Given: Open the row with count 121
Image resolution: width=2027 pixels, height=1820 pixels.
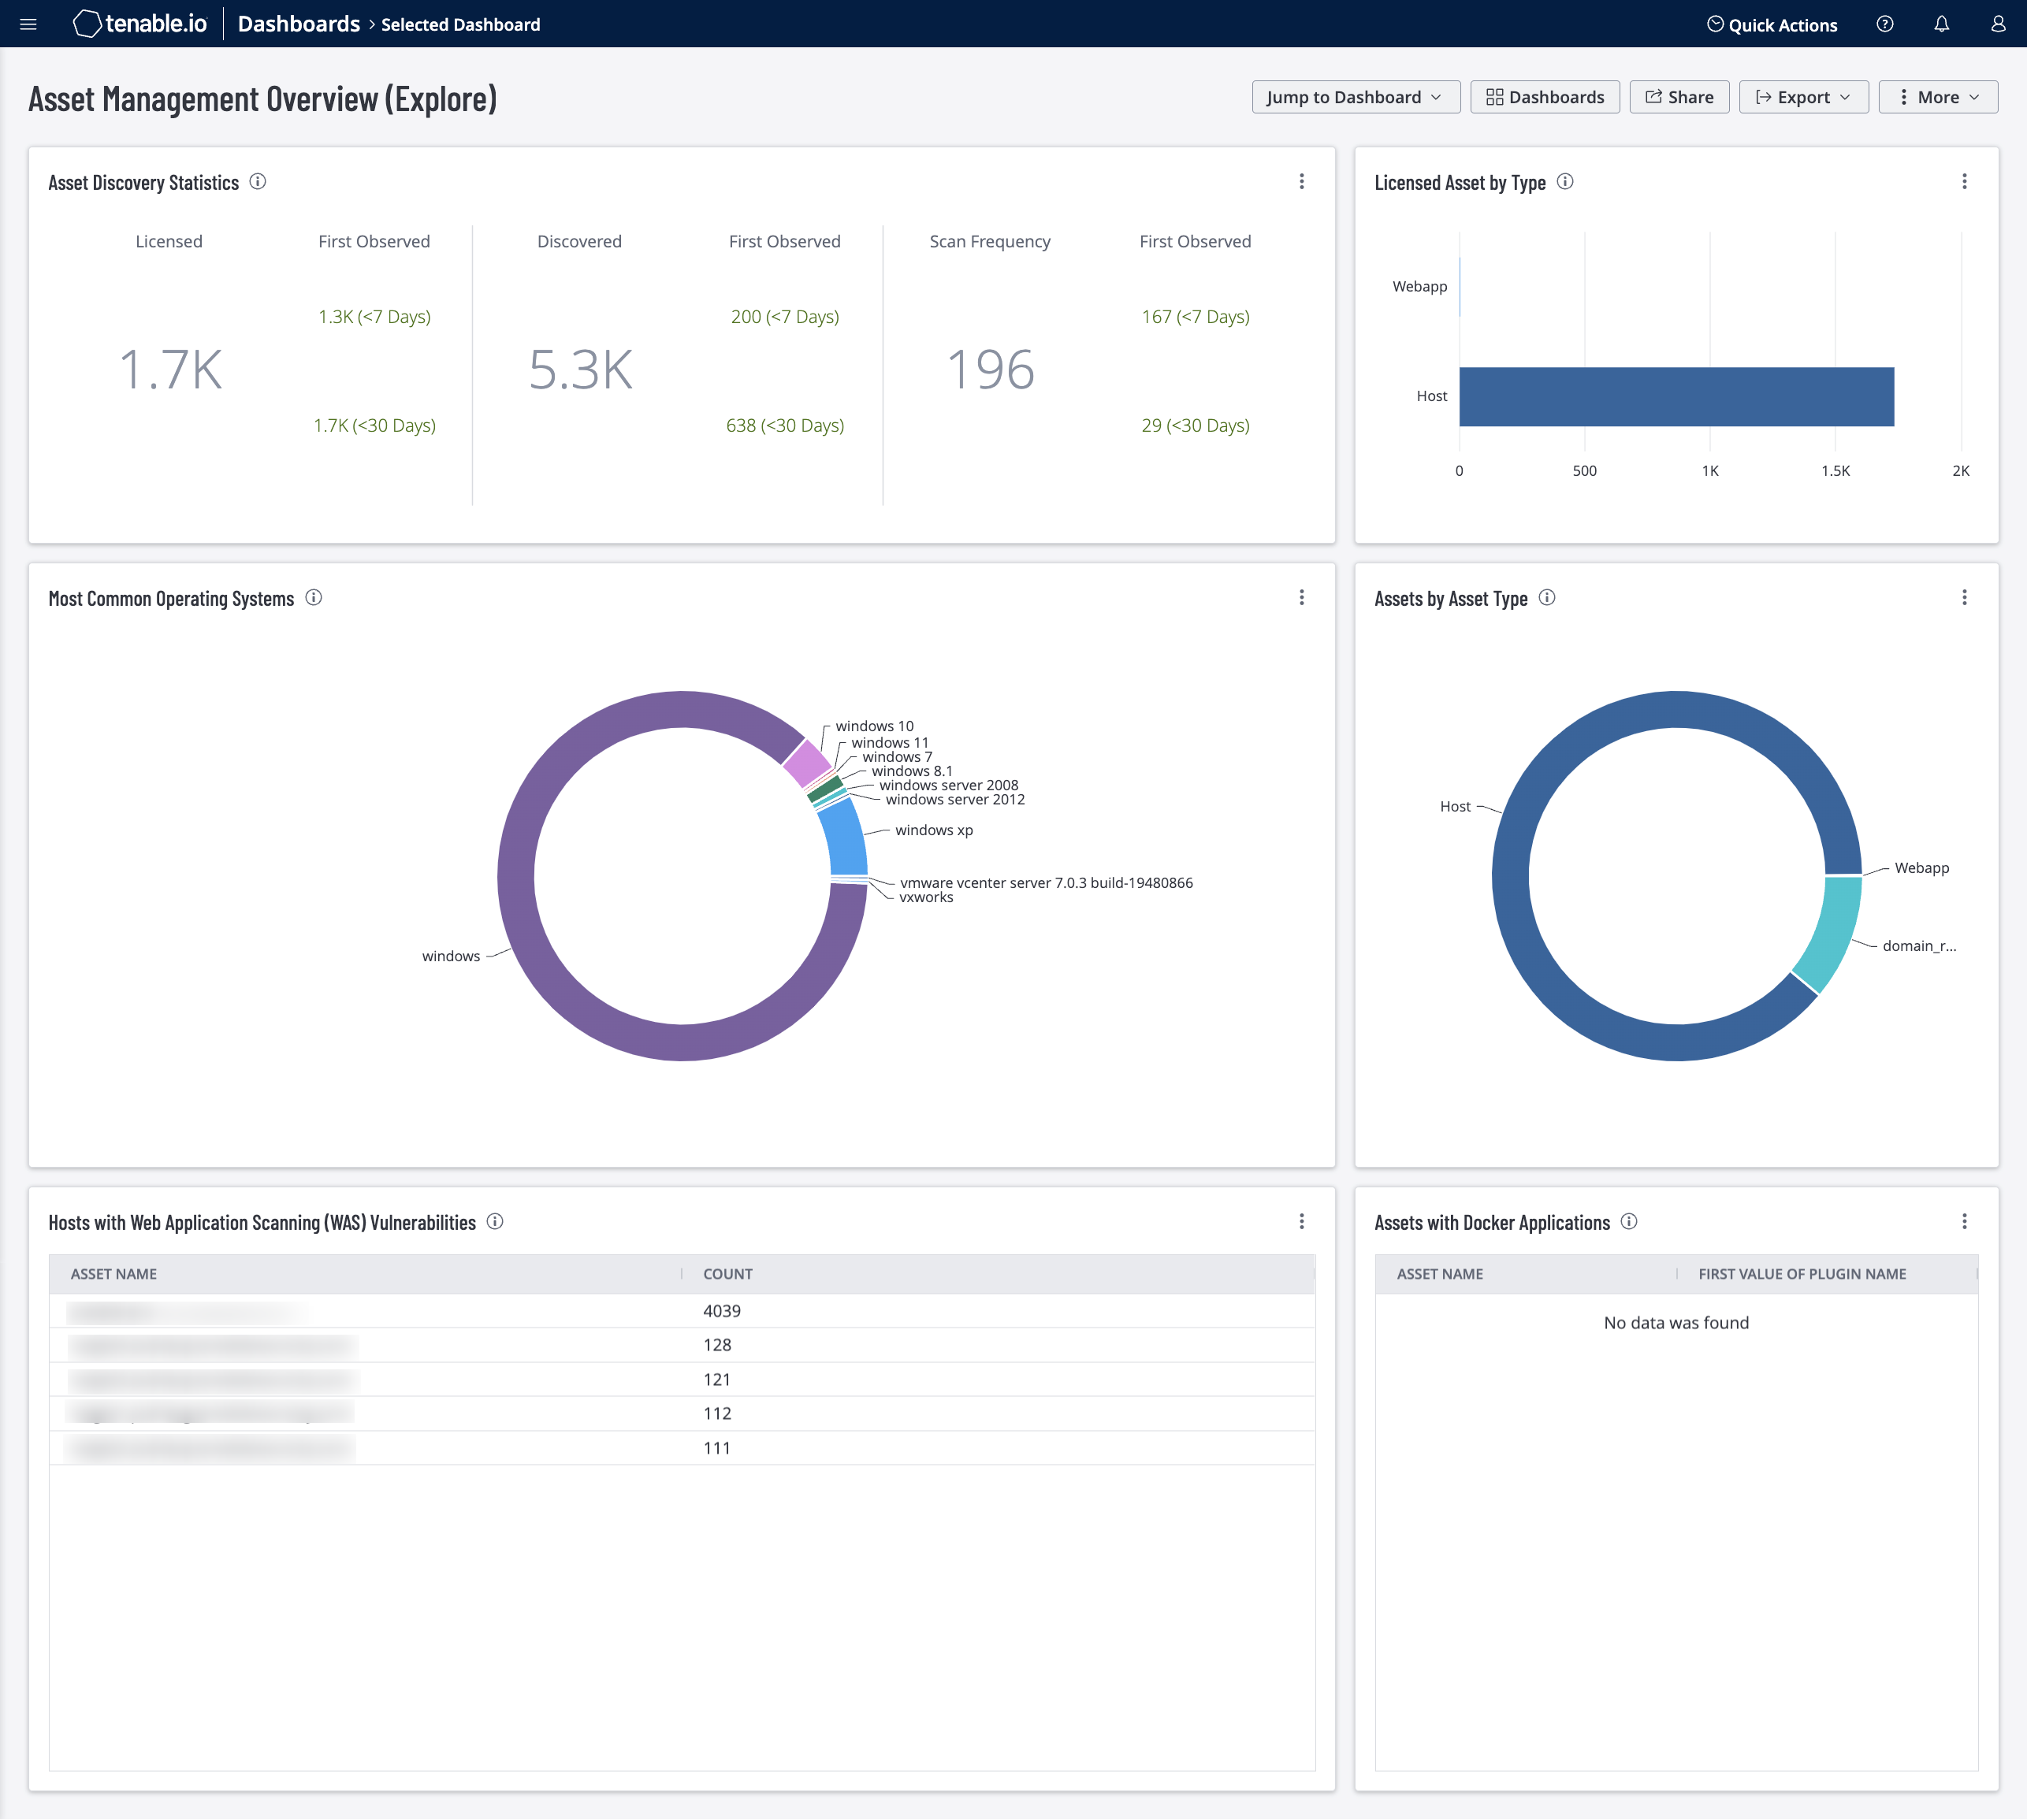Looking at the screenshot, I should coord(682,1379).
